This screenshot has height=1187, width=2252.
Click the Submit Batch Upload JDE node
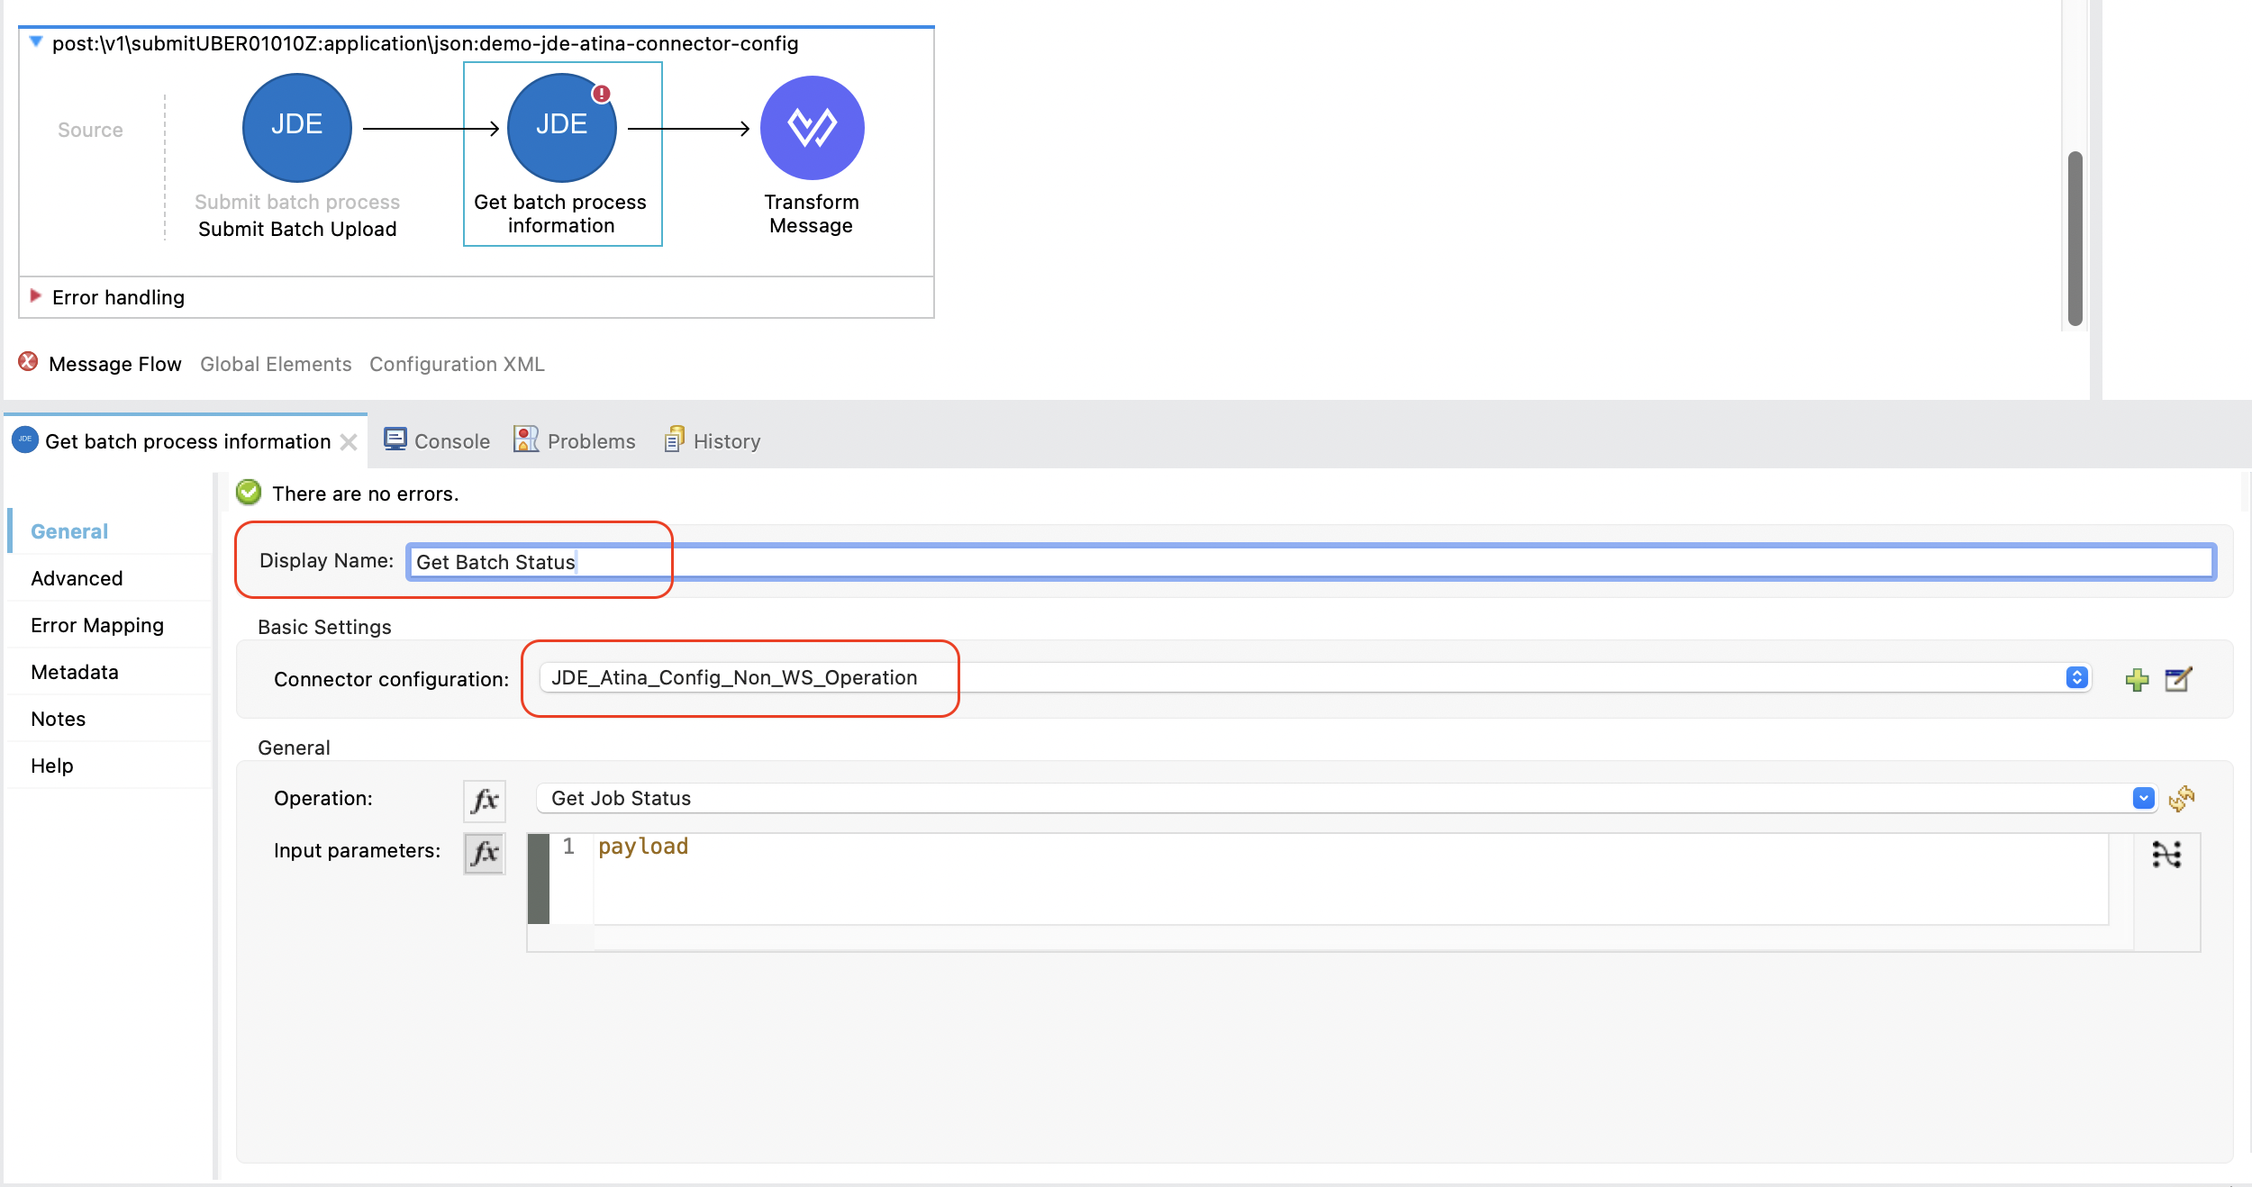tap(296, 128)
